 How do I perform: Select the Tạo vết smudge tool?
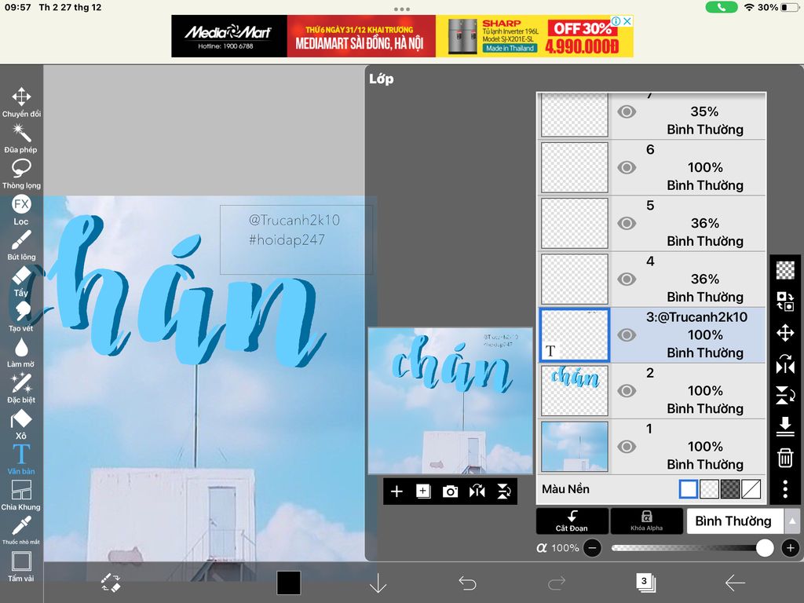(21, 317)
